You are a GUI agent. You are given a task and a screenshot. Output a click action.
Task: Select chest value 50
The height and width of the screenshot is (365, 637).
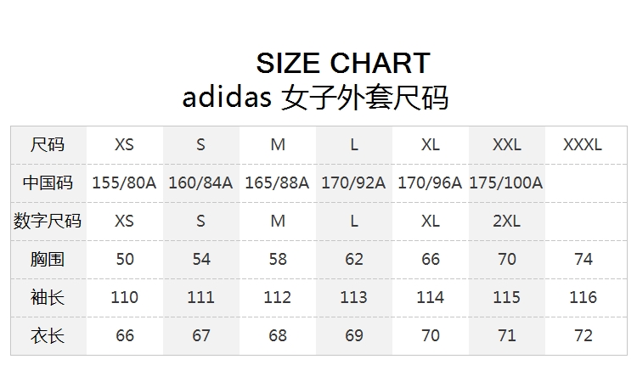(125, 259)
